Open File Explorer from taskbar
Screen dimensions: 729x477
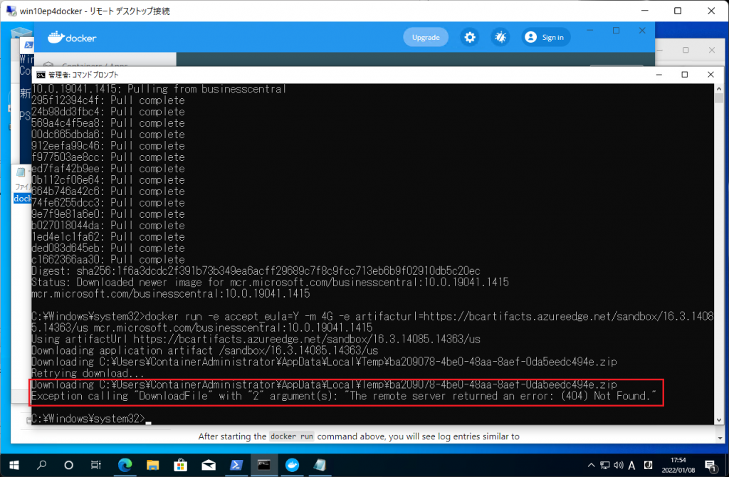click(x=152, y=465)
